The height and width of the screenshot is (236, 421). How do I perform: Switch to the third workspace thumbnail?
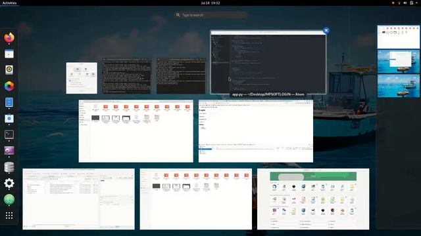click(x=399, y=86)
